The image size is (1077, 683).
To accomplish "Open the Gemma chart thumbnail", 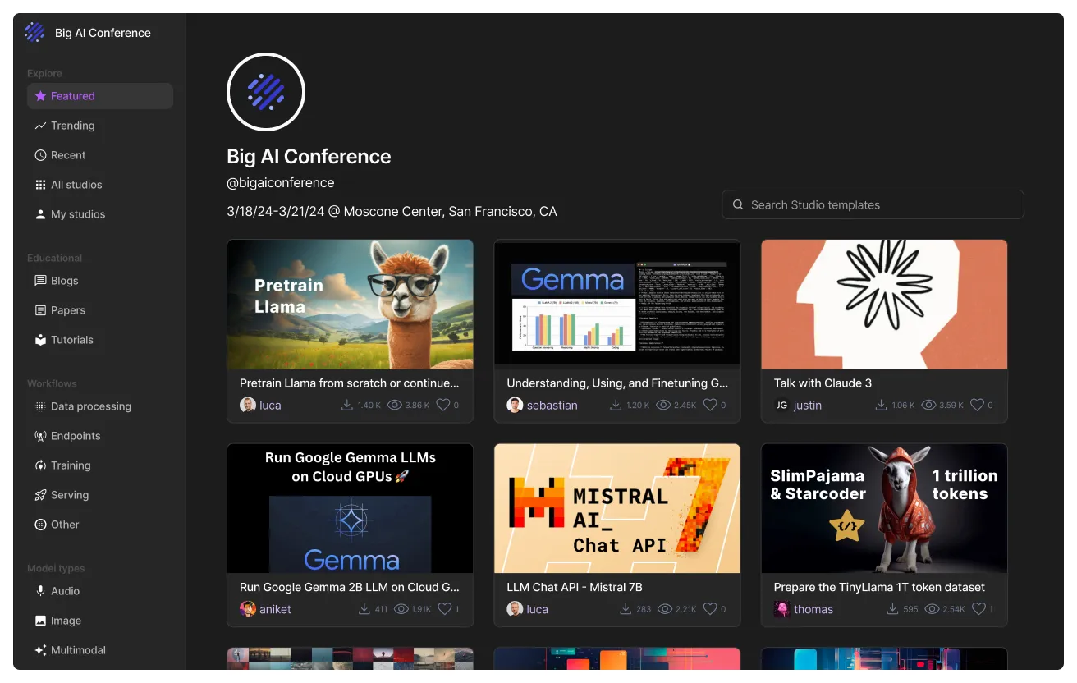I will tap(617, 305).
